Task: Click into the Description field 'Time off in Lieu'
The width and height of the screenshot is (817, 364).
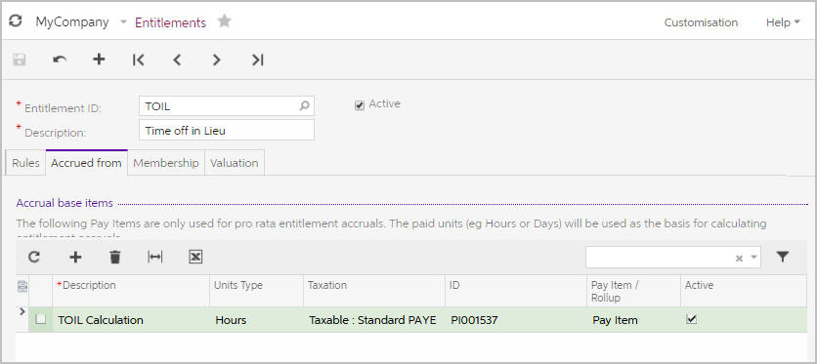Action: point(227,130)
